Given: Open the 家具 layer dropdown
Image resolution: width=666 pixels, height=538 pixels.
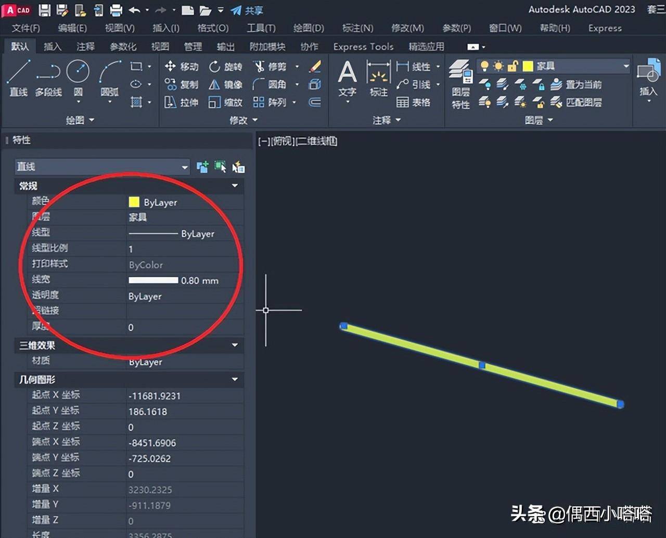Looking at the screenshot, I should pos(626,66).
